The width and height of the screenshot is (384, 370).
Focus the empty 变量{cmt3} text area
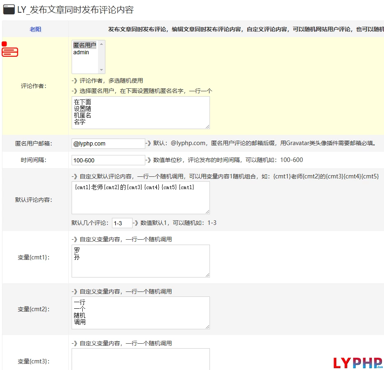[140, 359]
